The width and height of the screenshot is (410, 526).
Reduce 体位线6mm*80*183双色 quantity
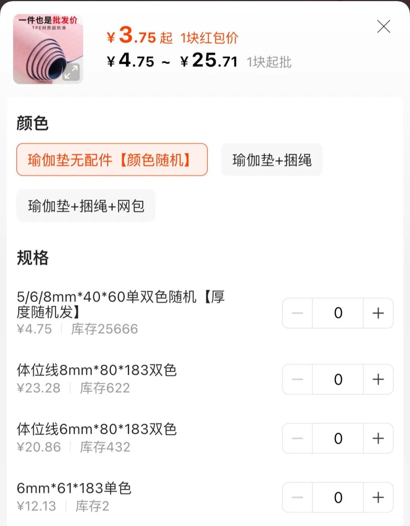coord(297,439)
